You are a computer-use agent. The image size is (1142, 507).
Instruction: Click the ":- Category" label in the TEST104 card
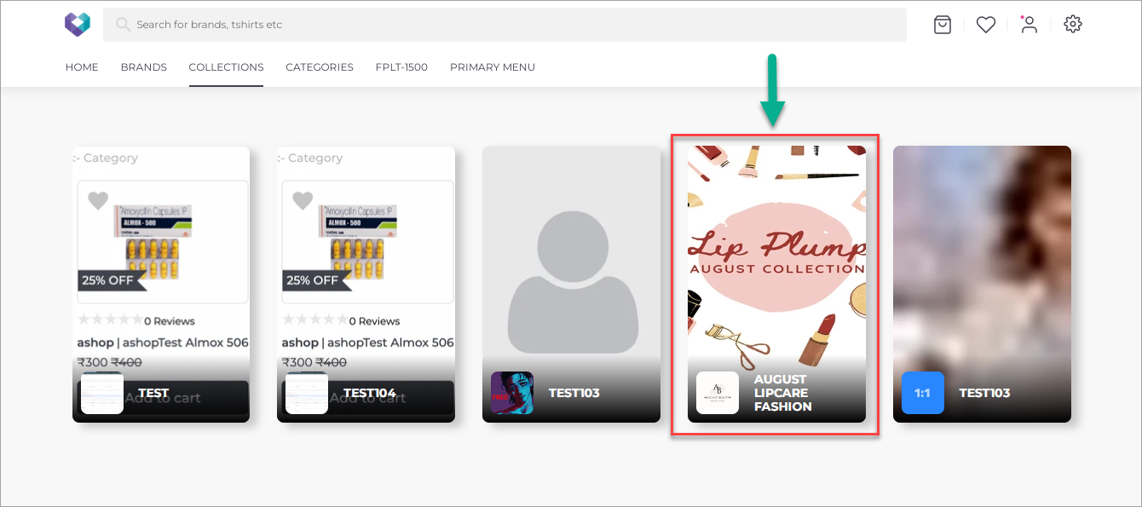310,158
